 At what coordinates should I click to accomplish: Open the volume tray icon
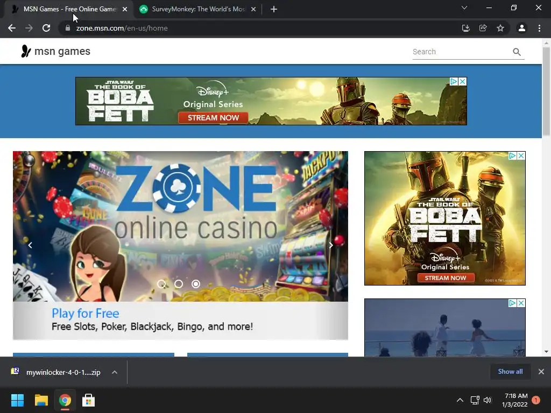point(488,400)
